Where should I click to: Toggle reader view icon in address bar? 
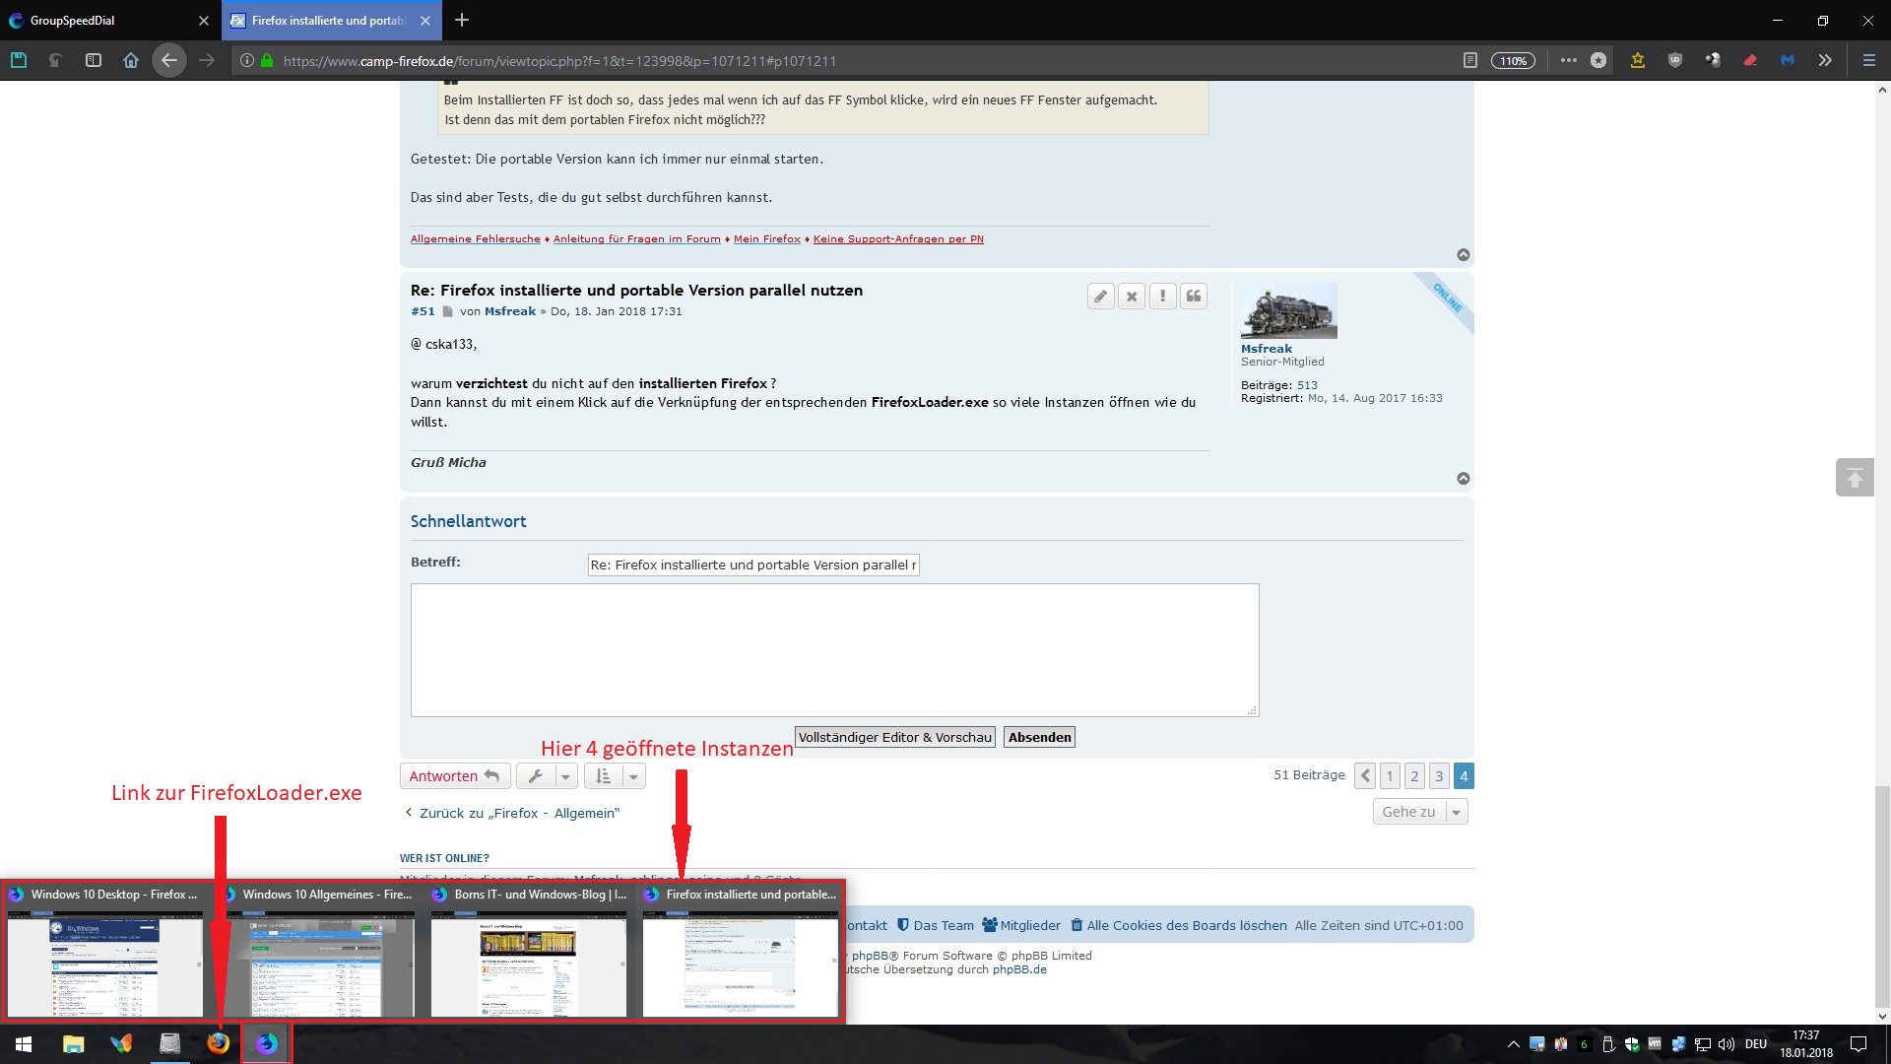[1469, 60]
